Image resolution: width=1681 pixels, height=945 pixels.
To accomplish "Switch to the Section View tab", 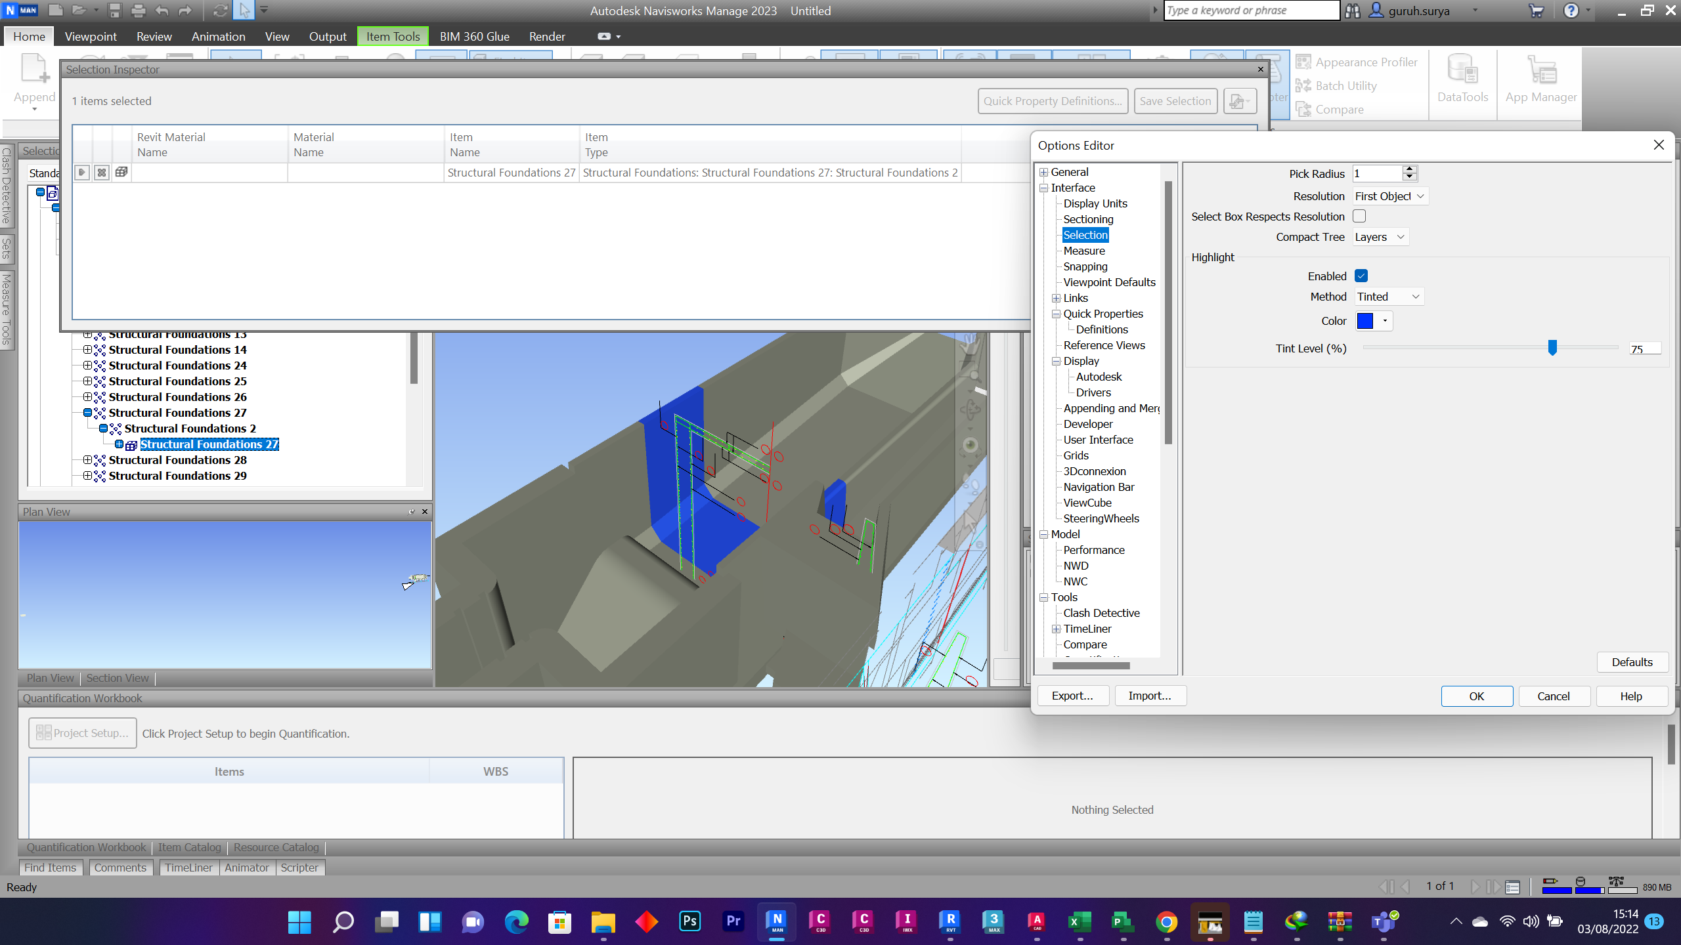I will pyautogui.click(x=117, y=678).
